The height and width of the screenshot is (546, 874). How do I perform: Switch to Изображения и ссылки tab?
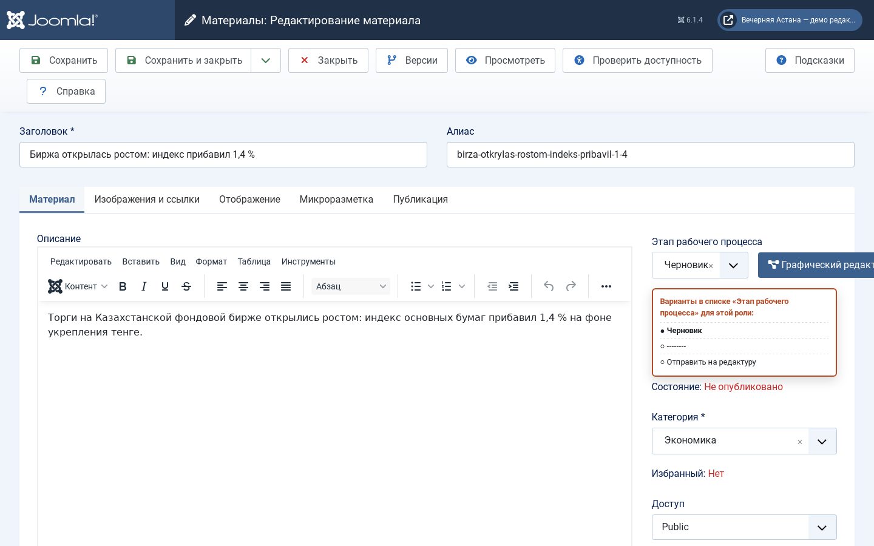[147, 200]
